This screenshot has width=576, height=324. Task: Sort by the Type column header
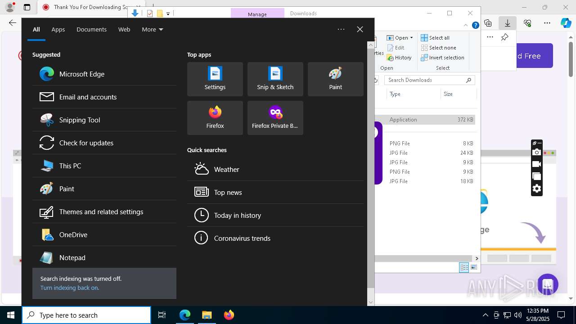click(x=414, y=94)
